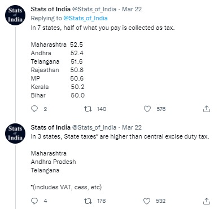Open the Mar 22 timestamp of second tweet
The width and height of the screenshot is (223, 209).
pos(132,127)
